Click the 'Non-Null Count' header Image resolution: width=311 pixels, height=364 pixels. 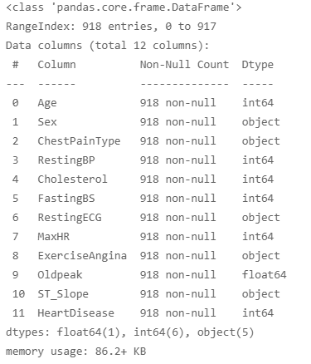pyautogui.click(x=184, y=65)
